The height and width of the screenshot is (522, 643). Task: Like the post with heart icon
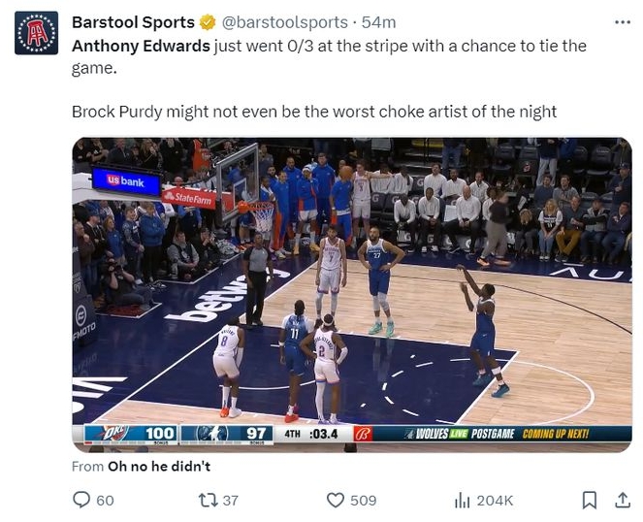336,501
